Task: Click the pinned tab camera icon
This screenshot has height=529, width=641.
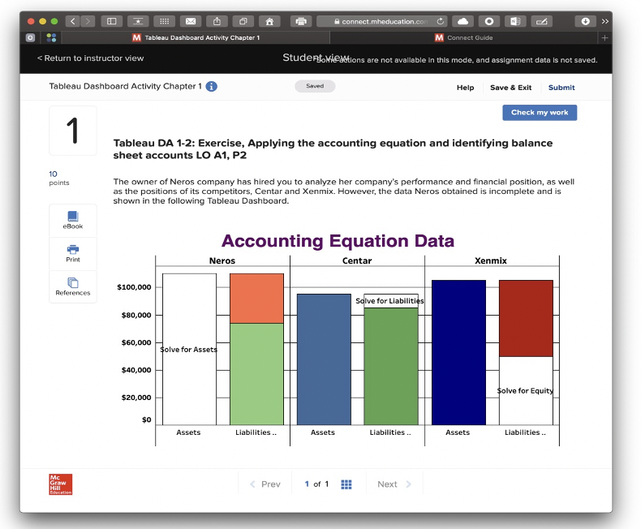Action: 30,37
